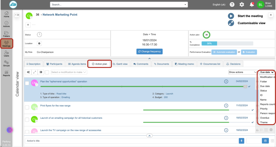This screenshot has height=147, width=276.
Task: Click the microphone icon beside Action's title
Action: [x=241, y=141]
